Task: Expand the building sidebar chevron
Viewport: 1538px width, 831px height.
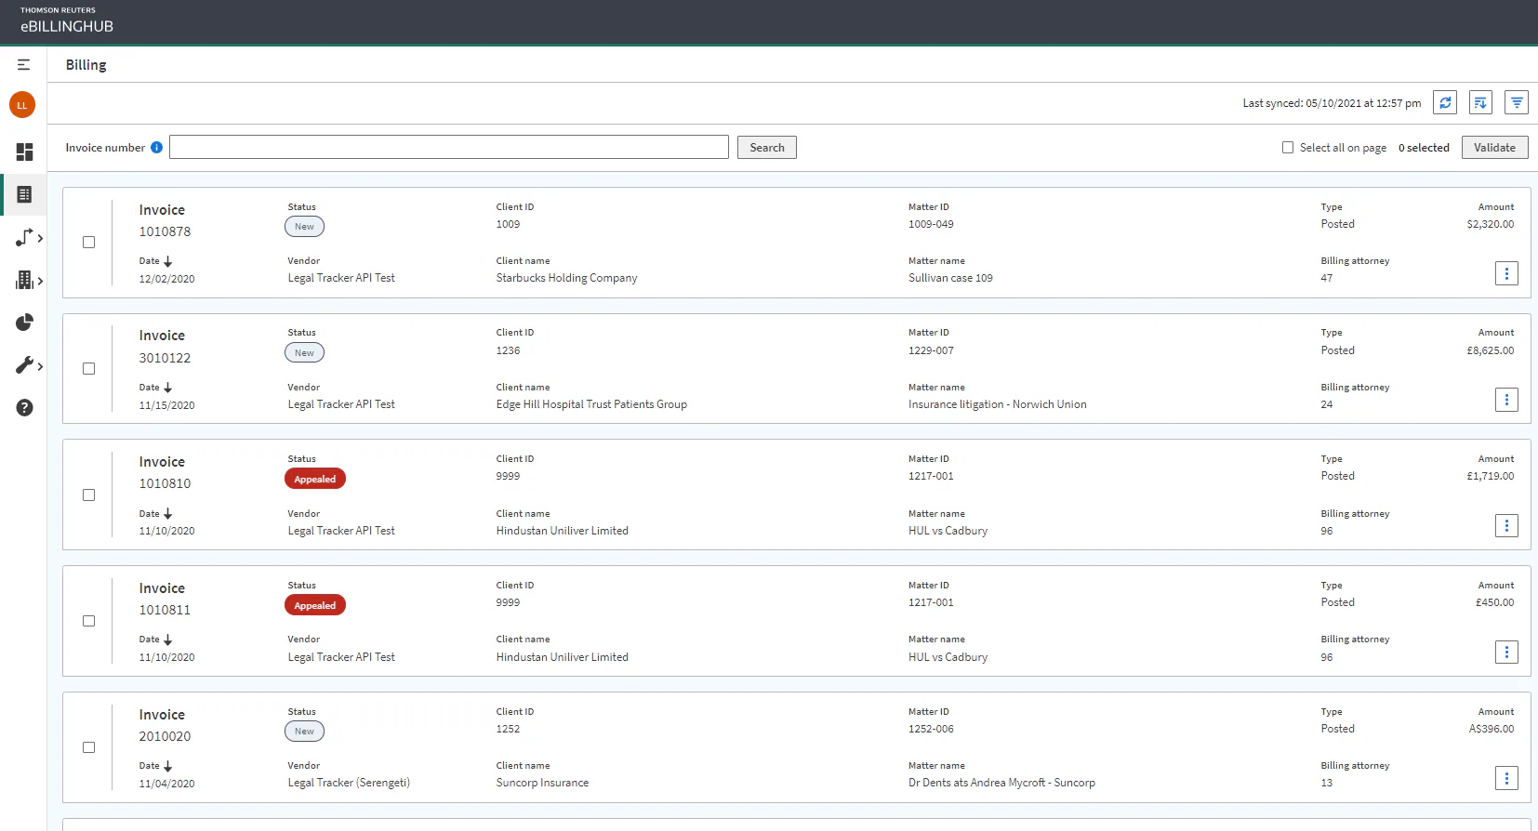Action: (40, 281)
